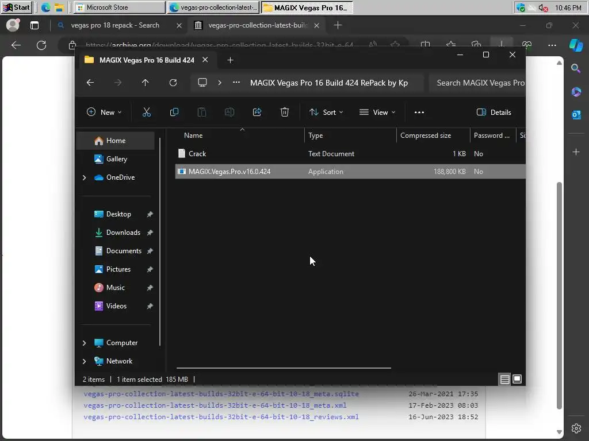The image size is (589, 441).
Task: Switch to Microsoft Store taskbar window
Action: [x=120, y=7]
